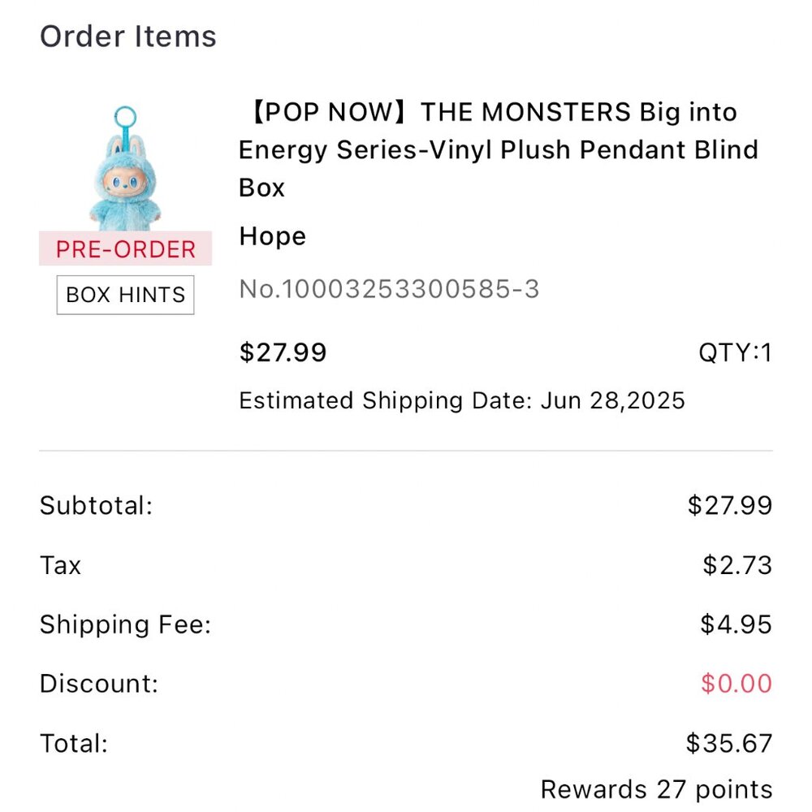Tap the red PRE-ORDER badge

coord(125,249)
